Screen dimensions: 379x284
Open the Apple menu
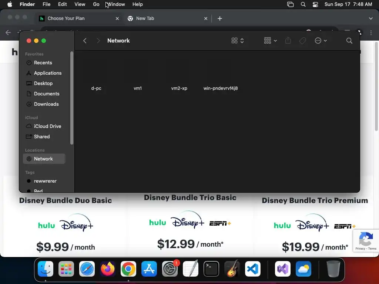pos(10,4)
